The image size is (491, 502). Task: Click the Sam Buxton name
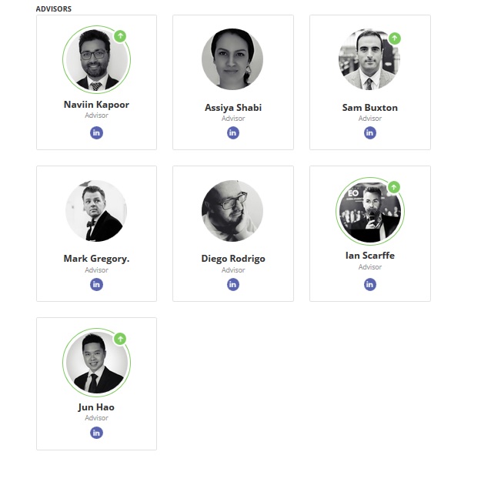coord(370,108)
